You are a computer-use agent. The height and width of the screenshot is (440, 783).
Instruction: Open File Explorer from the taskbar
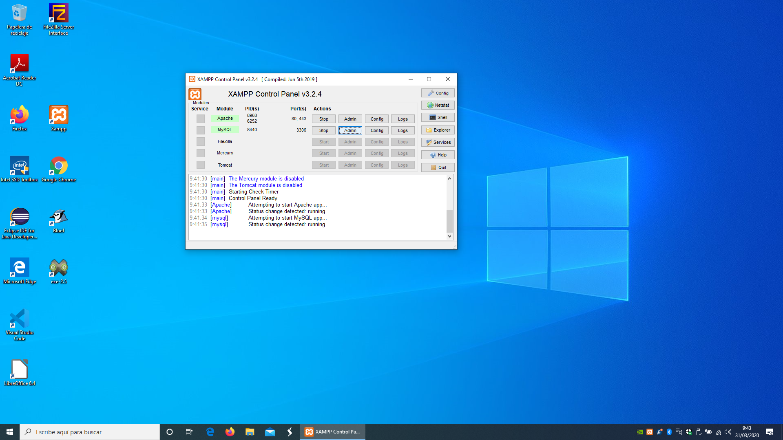[x=250, y=432]
